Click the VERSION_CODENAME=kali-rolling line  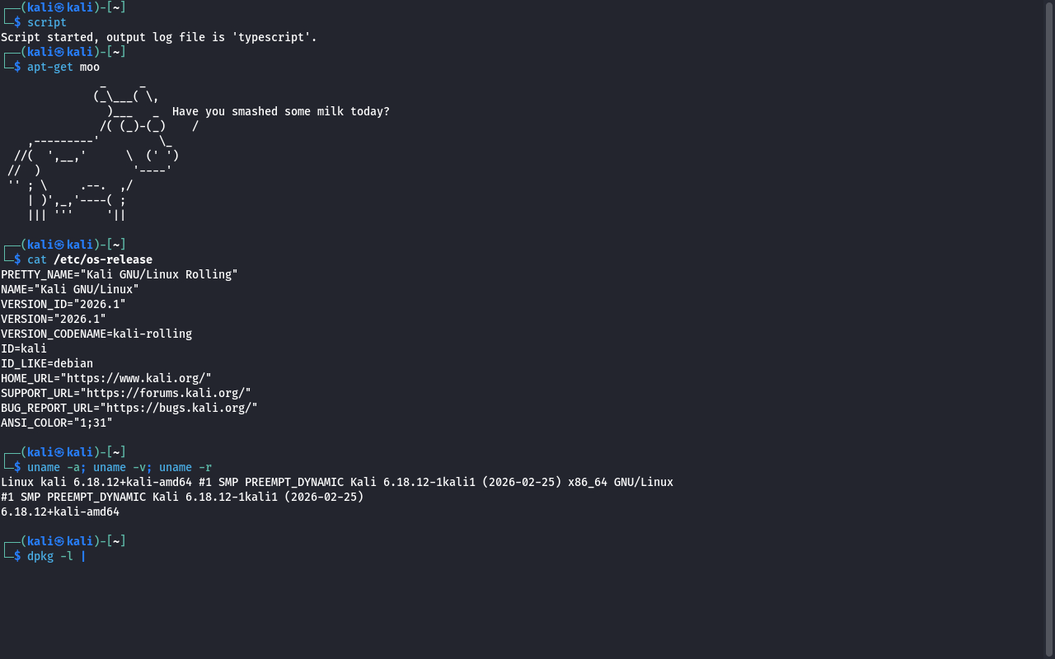pyautogui.click(x=96, y=334)
